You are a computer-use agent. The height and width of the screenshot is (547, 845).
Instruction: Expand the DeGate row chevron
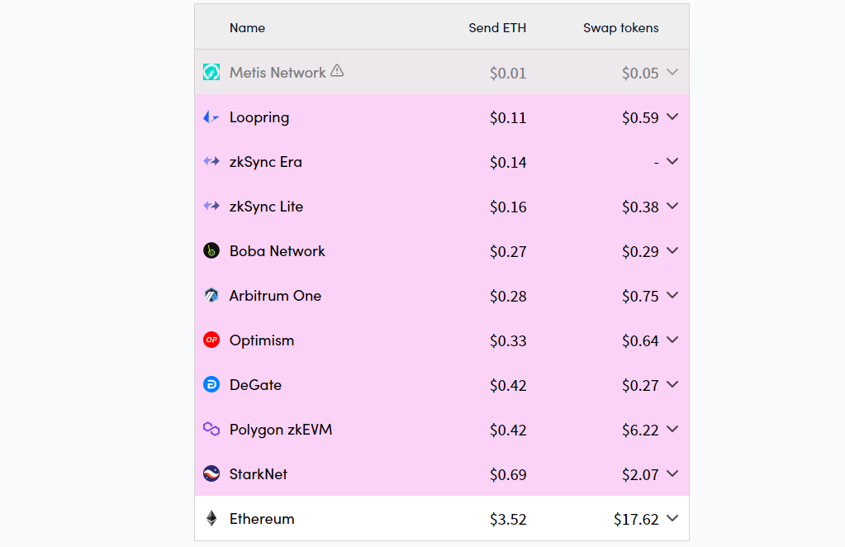(x=672, y=384)
